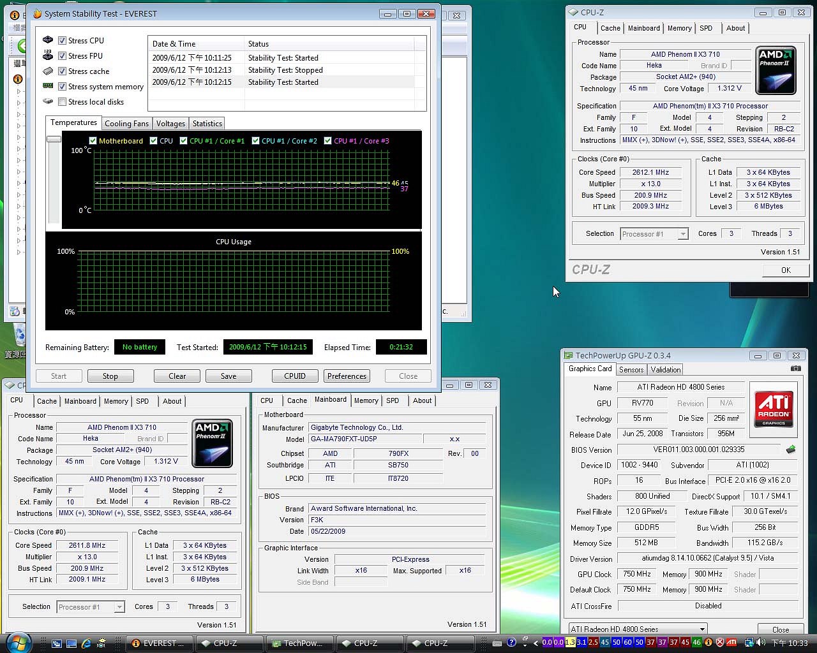Click the CPUID button

(295, 376)
